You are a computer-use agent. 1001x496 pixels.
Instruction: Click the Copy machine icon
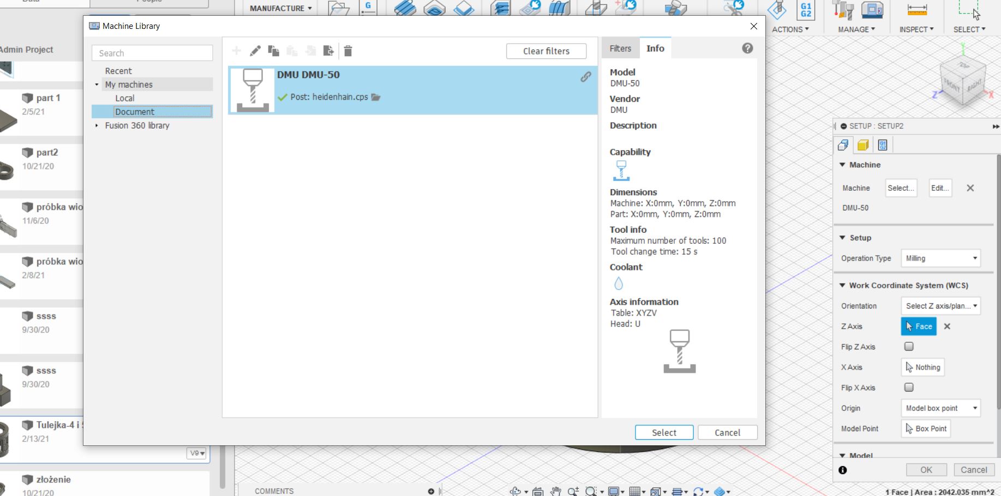click(273, 51)
